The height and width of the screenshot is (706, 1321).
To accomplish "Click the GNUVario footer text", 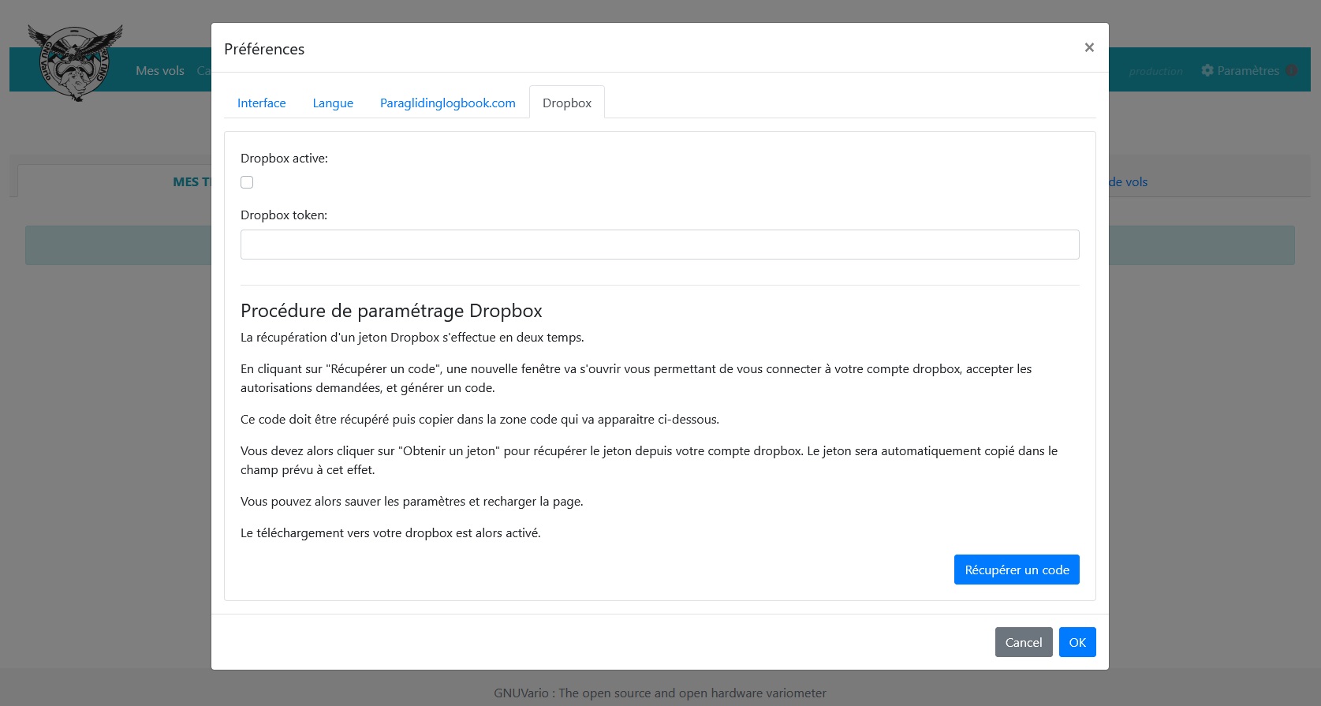I will tap(660, 693).
